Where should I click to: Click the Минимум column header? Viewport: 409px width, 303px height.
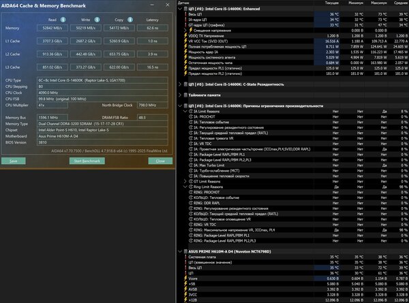pos(356,3)
